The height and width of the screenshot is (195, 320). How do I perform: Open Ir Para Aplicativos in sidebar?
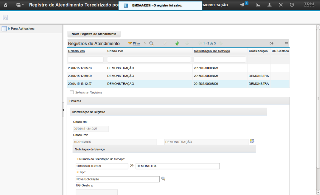coord(21,29)
